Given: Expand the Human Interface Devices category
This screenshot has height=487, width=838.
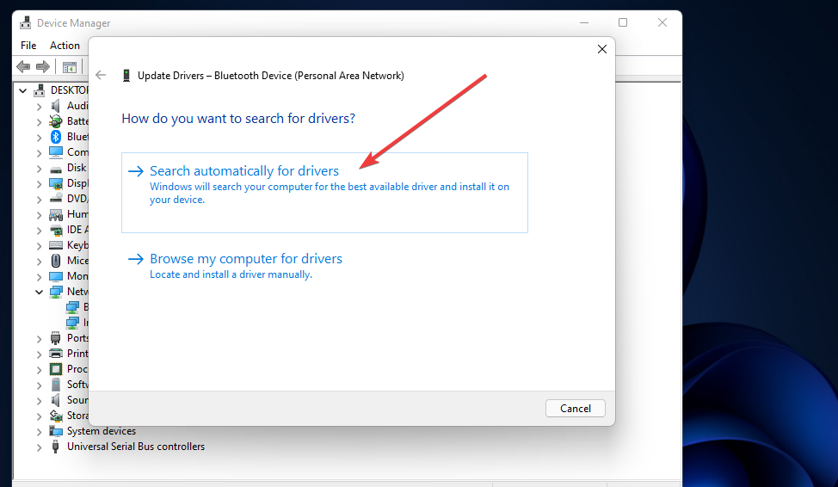Looking at the screenshot, I should pos(39,215).
